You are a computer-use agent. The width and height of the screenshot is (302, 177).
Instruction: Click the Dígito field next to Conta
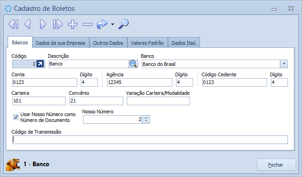(89, 82)
